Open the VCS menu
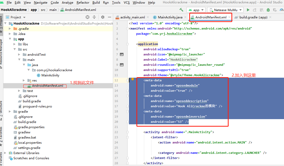 127,3
